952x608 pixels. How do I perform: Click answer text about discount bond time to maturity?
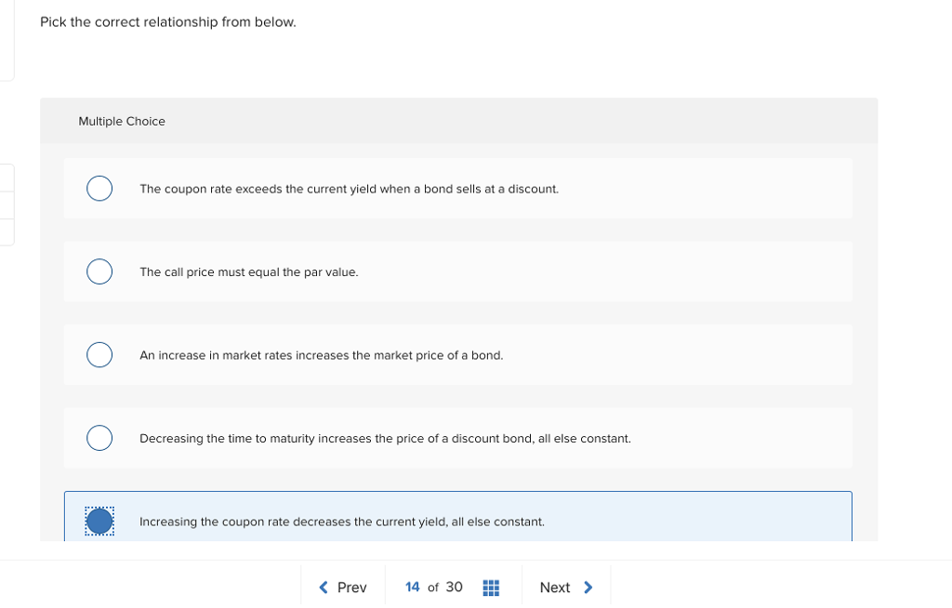pyautogui.click(x=386, y=439)
